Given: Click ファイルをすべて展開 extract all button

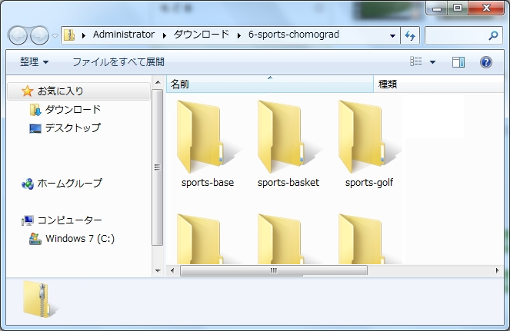Looking at the screenshot, I should [x=118, y=61].
